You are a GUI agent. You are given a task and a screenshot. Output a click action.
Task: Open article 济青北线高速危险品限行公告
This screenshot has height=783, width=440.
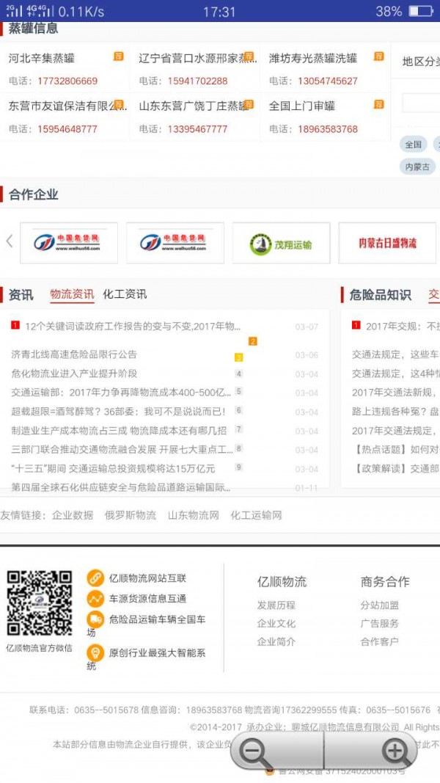pyautogui.click(x=74, y=354)
